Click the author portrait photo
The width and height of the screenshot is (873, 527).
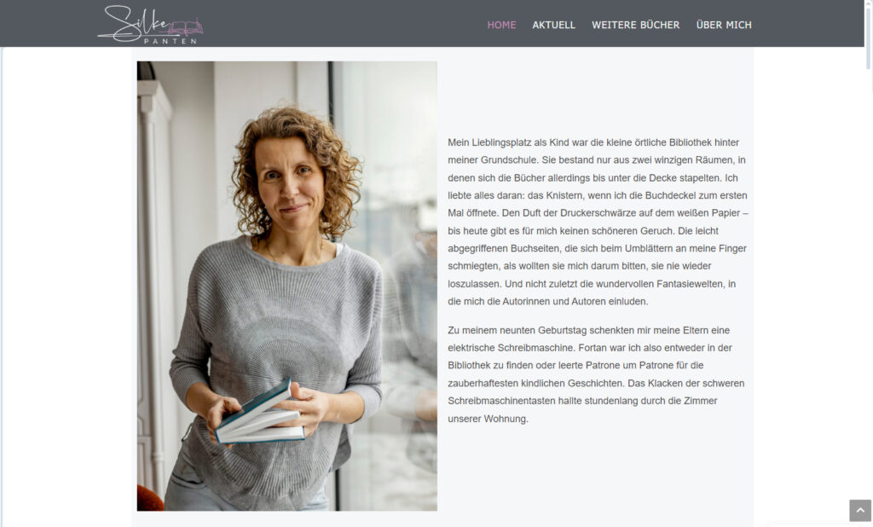click(286, 286)
